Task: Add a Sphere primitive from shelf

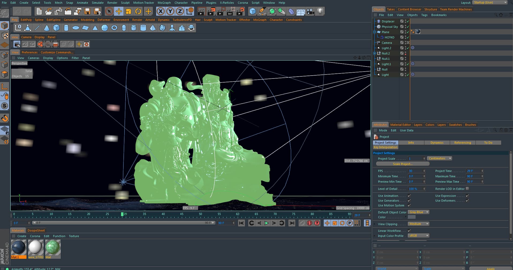Action: (x=105, y=28)
